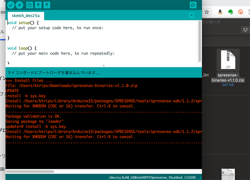This screenshot has width=250, height=180.
Task: Click the document thumbnail below in Finder
Action: (x=228, y=174)
